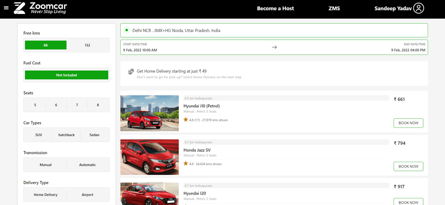Click the rating star of Hyundai i10
The image size is (445, 205).
click(186, 120)
